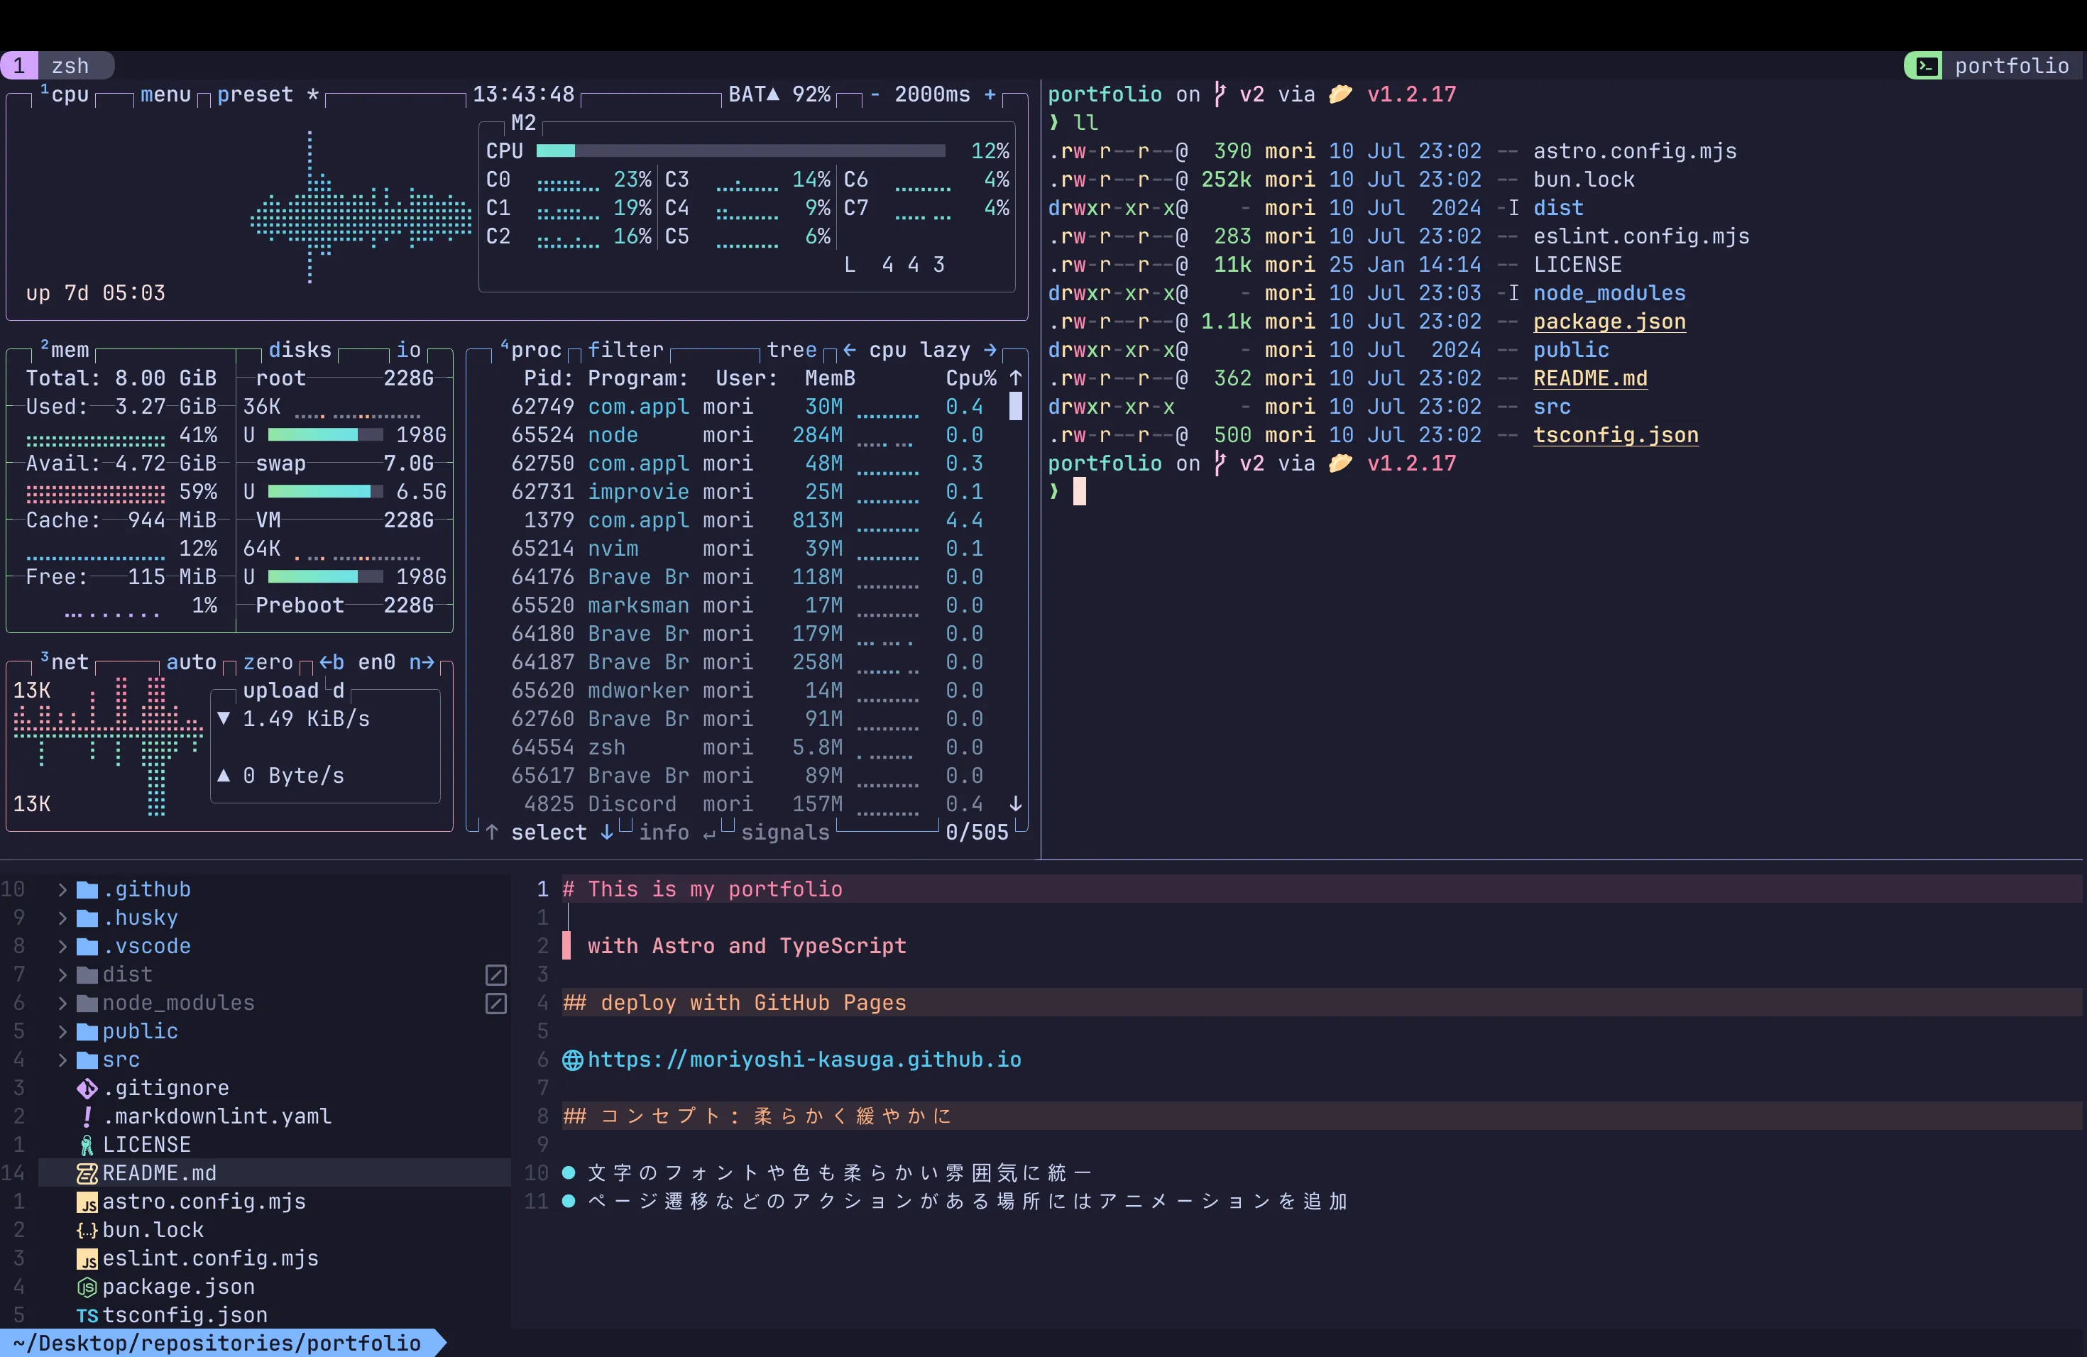The image size is (2087, 1357).
Task: Click the ignored marker icon on dist row
Action: 495,974
